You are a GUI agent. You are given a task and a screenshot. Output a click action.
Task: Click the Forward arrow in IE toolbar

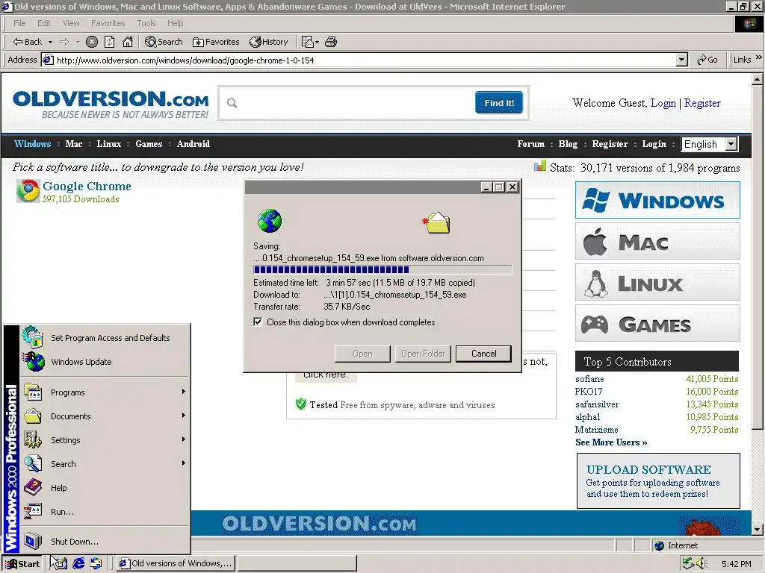(64, 42)
